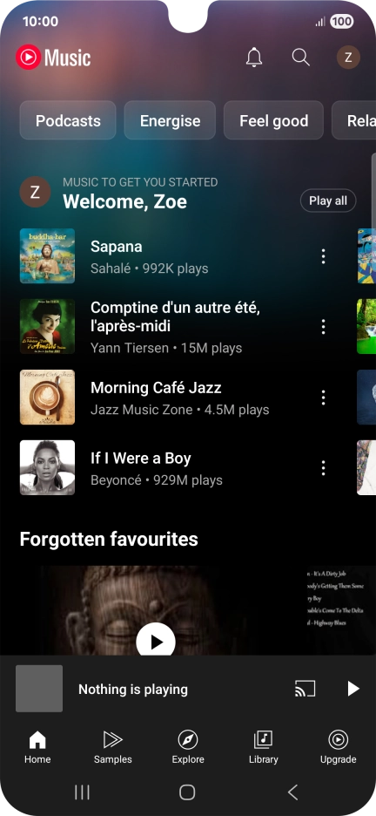
Task: Play the Forgotten favourites Buddha video
Action: click(156, 642)
